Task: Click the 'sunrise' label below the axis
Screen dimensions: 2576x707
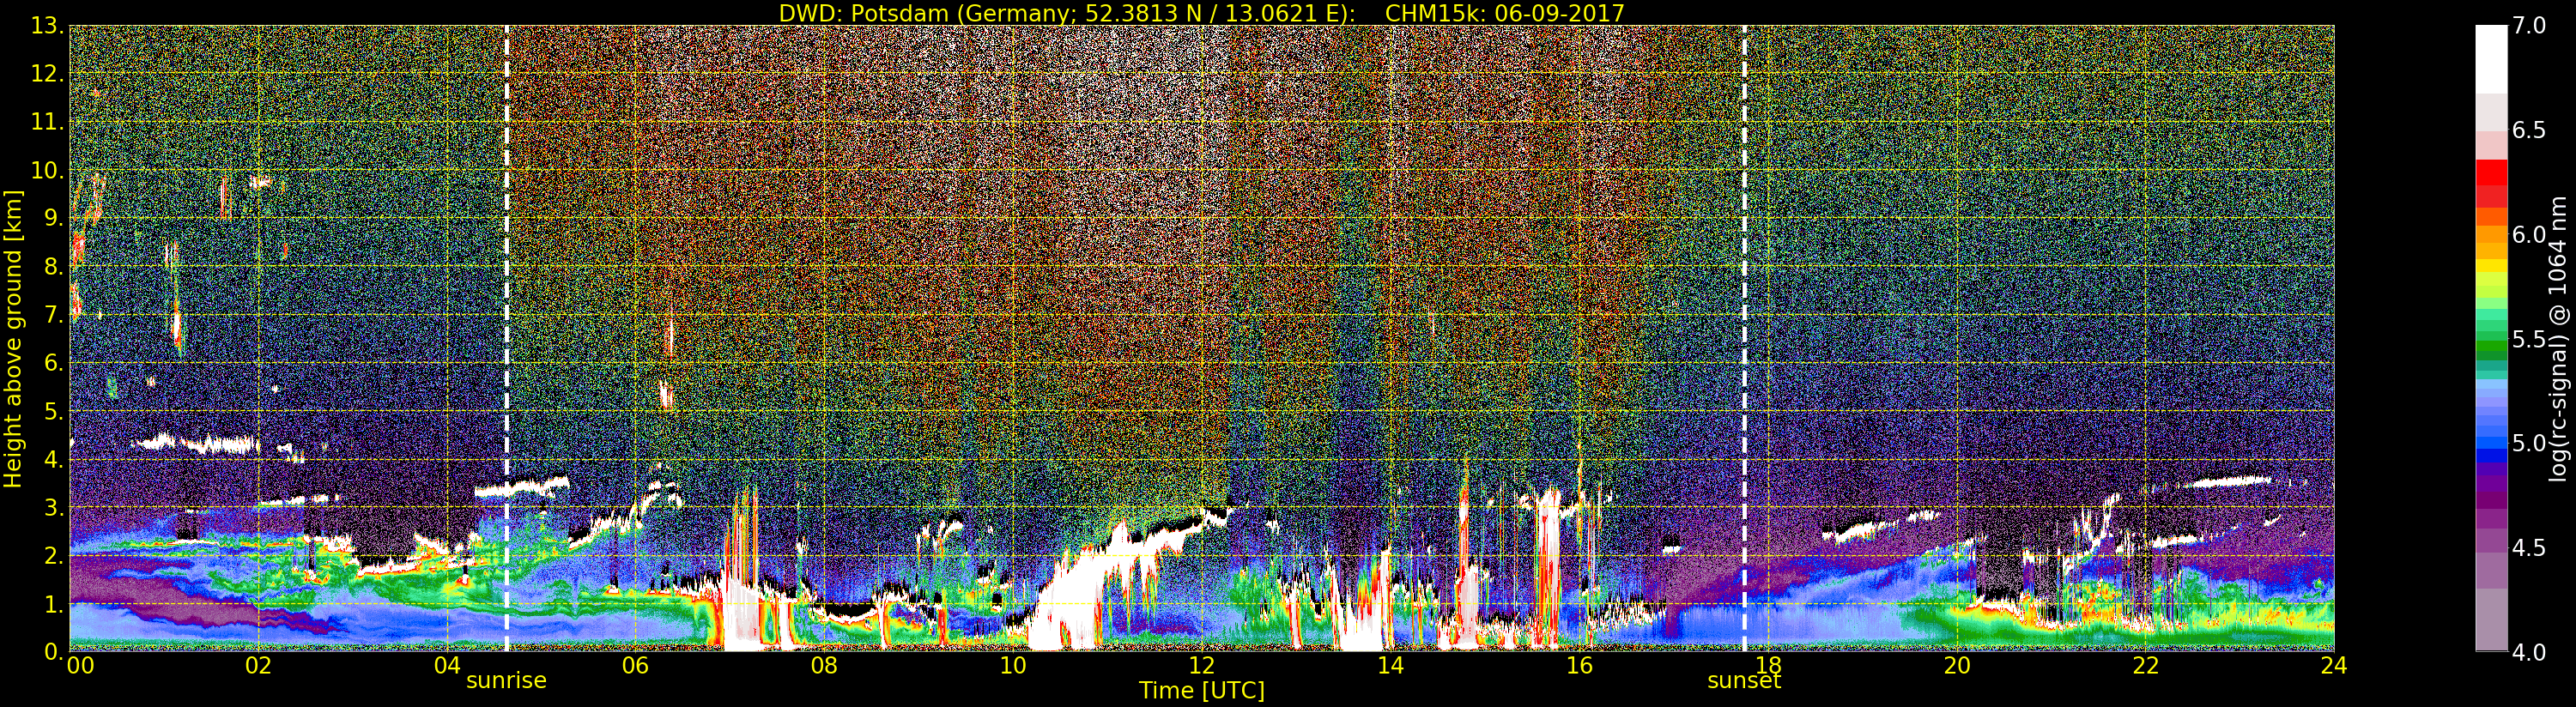Action: click(x=507, y=681)
